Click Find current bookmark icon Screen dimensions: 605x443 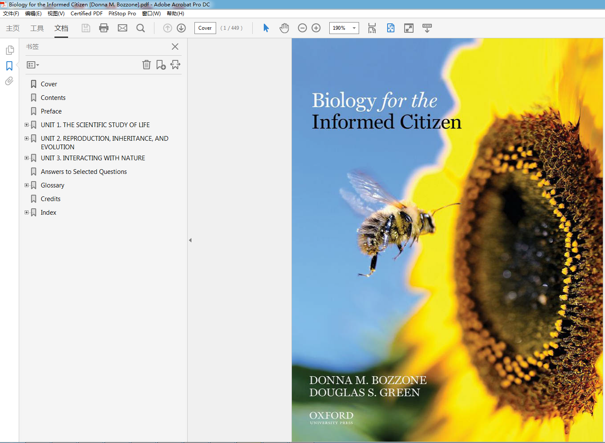175,65
